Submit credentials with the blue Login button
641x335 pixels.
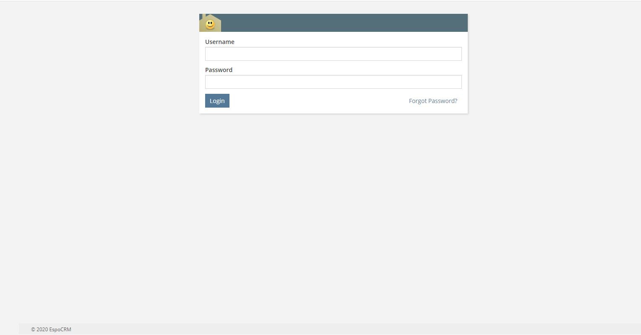217,101
